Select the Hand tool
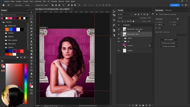The width and height of the screenshot is (190, 107). pos(31,73)
